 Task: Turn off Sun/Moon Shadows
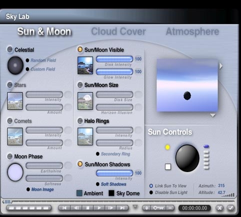[x=80, y=164]
